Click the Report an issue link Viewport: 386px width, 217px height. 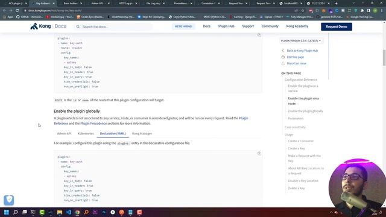click(x=296, y=63)
